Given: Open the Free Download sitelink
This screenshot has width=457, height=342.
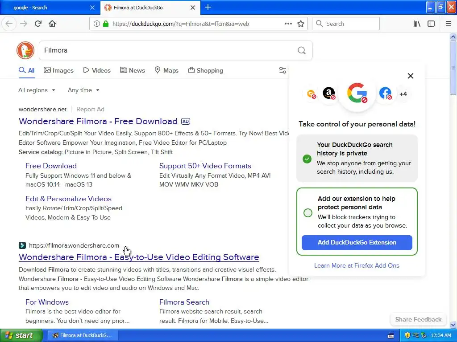Looking at the screenshot, I should pos(51,166).
